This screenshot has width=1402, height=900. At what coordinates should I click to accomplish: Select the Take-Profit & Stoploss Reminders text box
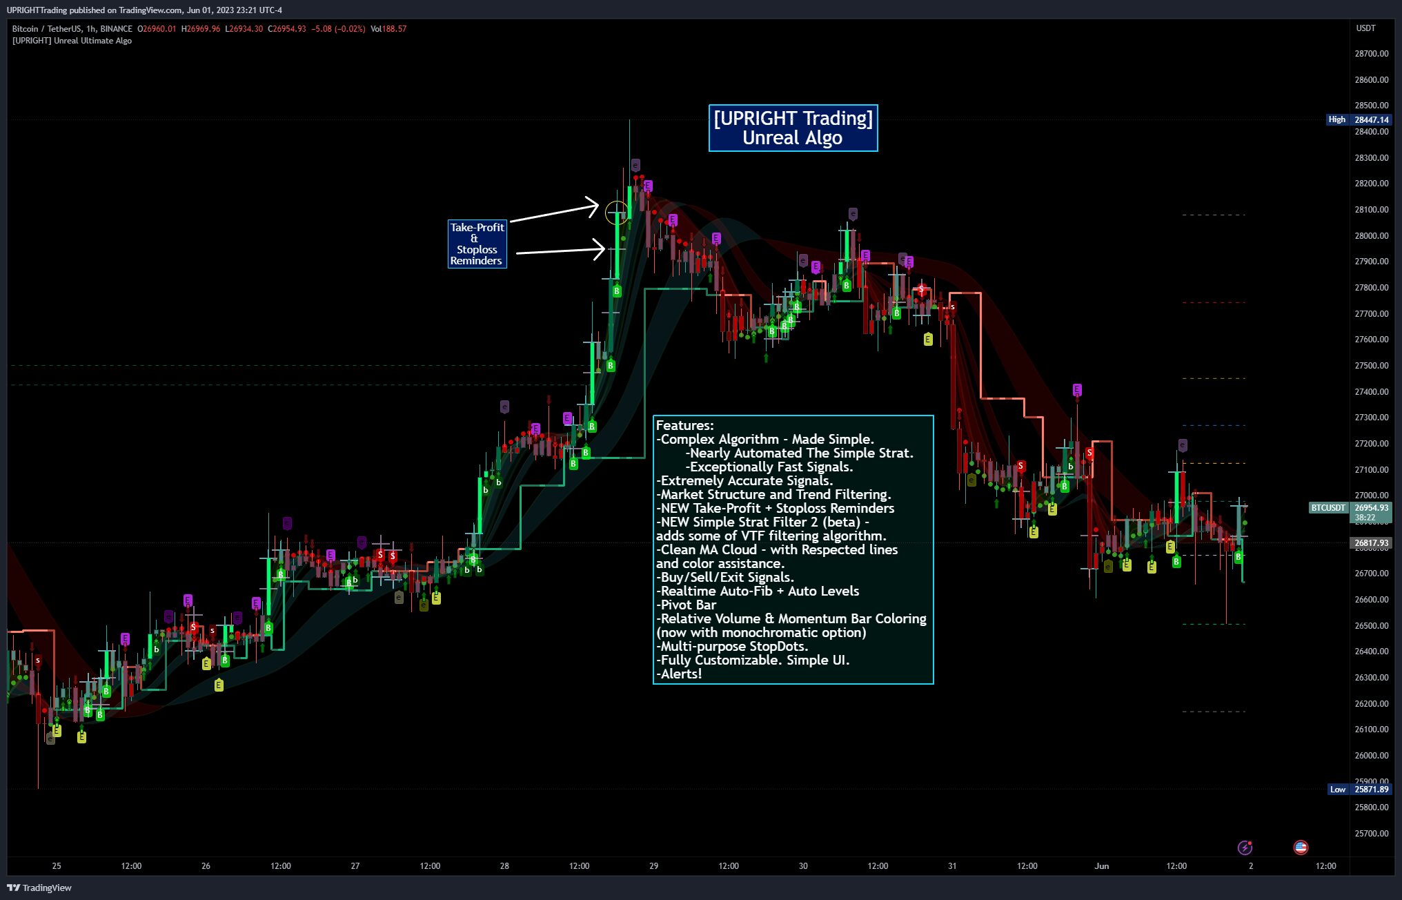click(477, 244)
